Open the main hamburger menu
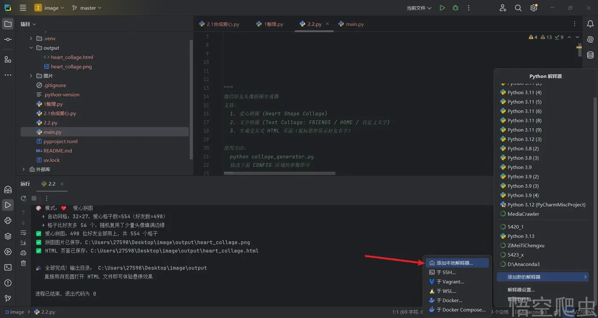 [x=23, y=8]
